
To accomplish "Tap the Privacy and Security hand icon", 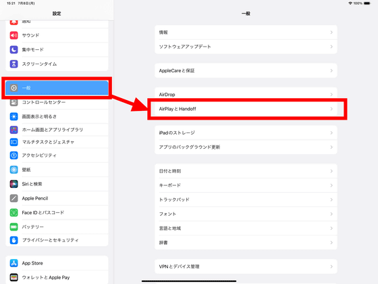I will [13, 240].
